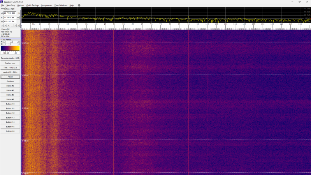Open the Options menu
Image resolution: width=311 pixels, height=175 pixels.
(x=21, y=5)
